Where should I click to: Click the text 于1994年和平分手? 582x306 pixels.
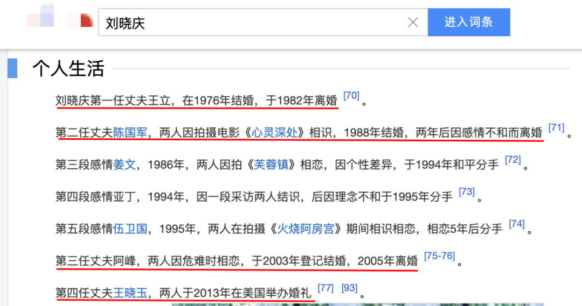(452, 165)
